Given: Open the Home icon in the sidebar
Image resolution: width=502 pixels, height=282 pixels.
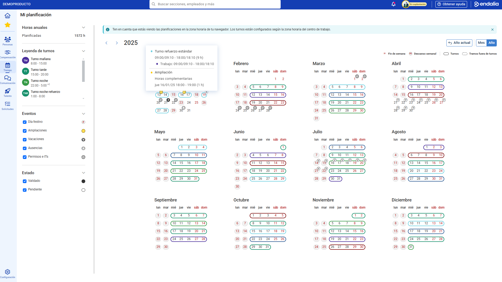Looking at the screenshot, I should (x=7, y=15).
